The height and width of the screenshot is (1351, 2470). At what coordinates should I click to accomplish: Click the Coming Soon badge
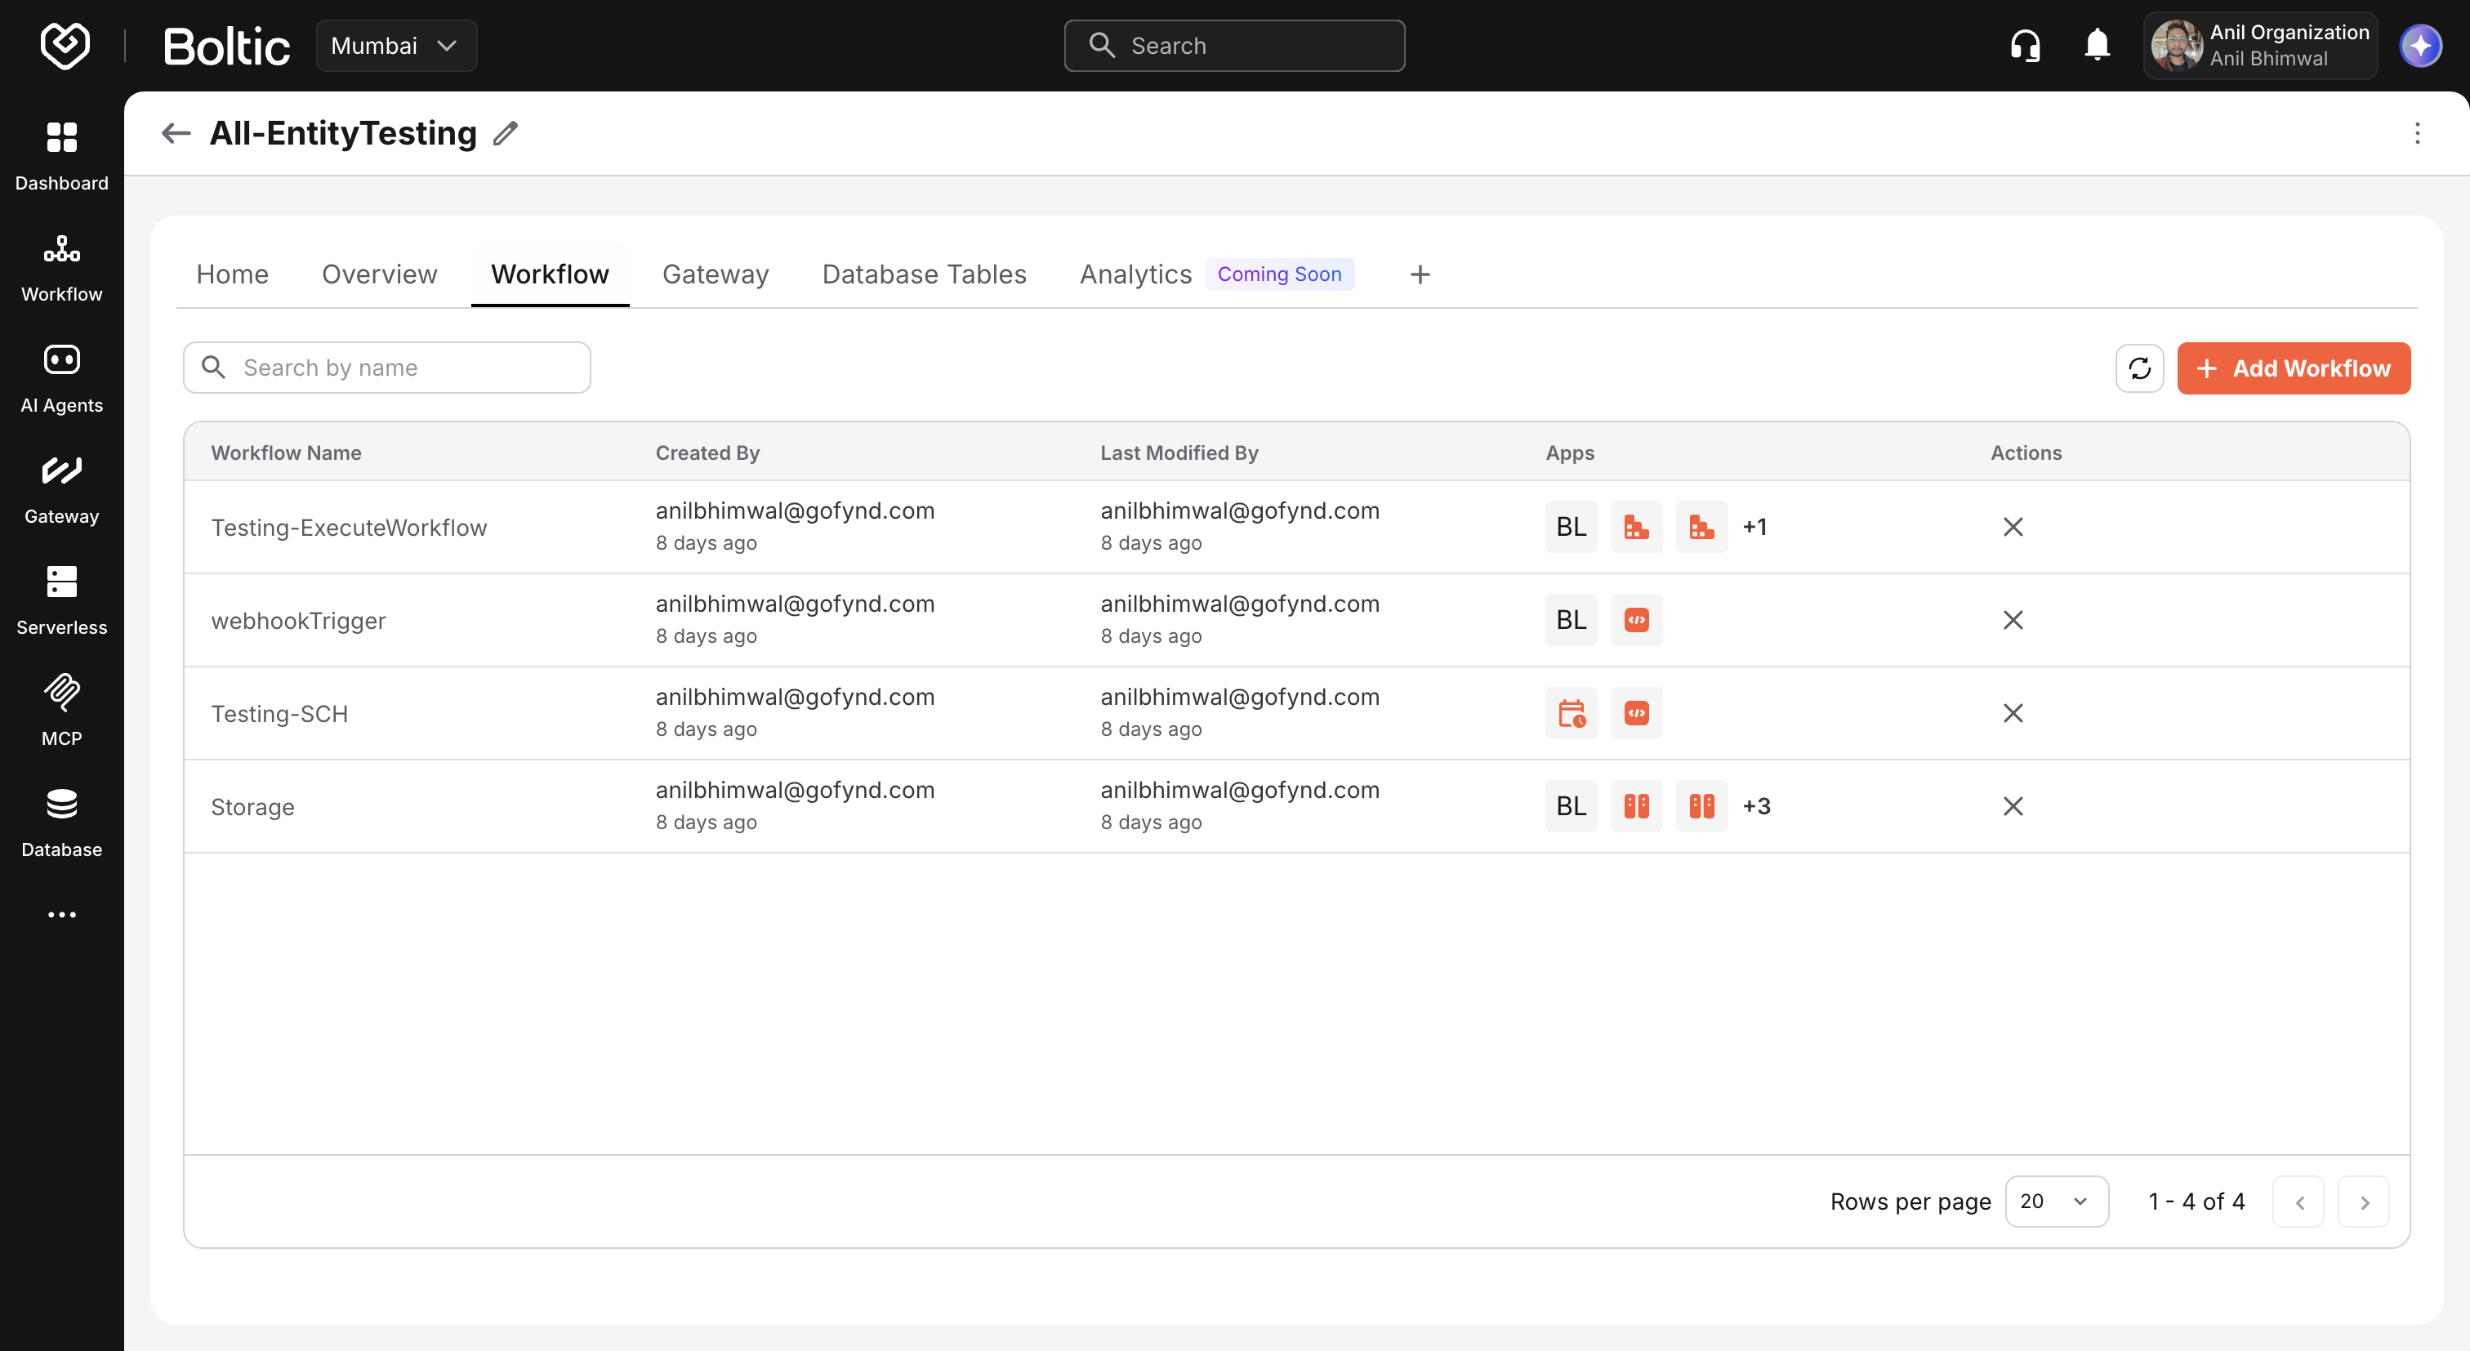coord(1279,274)
